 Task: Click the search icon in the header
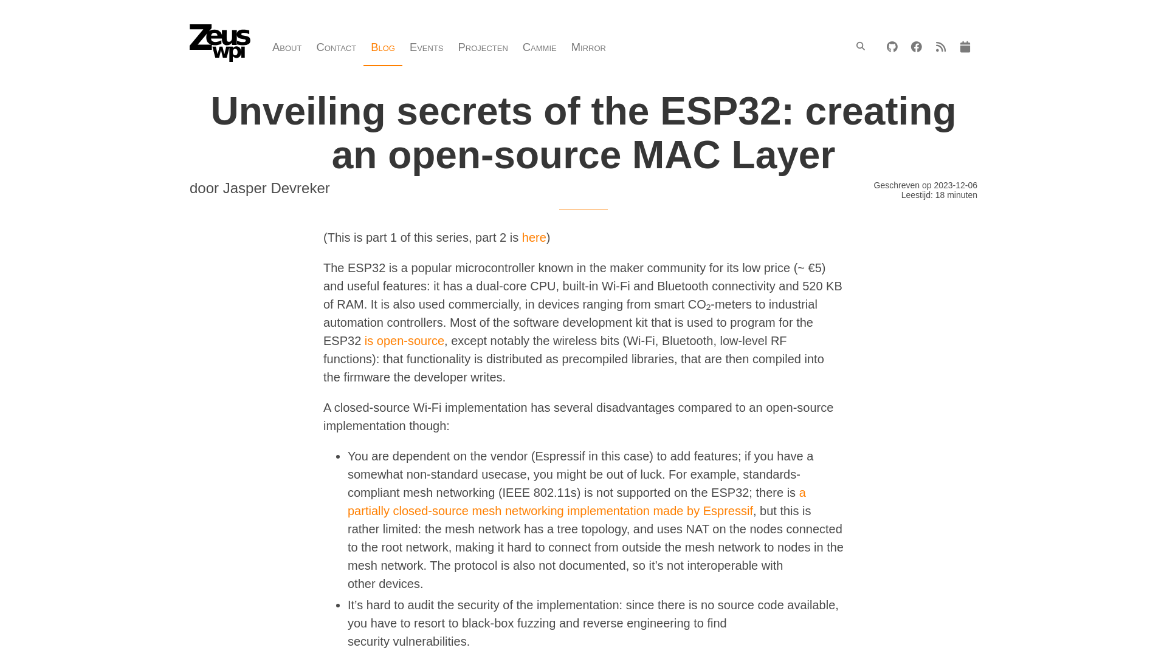point(860,46)
